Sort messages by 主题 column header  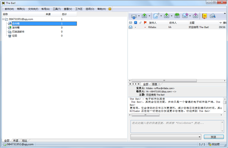tap(192, 23)
